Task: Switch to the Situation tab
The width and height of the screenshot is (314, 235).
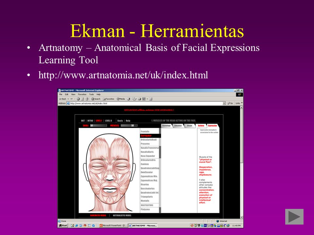Action: pyautogui.click(x=178, y=126)
